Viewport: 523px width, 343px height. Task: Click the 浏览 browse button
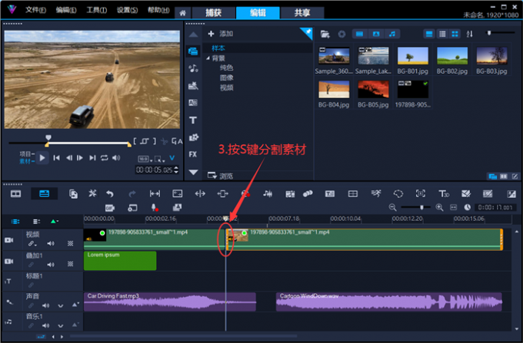221,176
